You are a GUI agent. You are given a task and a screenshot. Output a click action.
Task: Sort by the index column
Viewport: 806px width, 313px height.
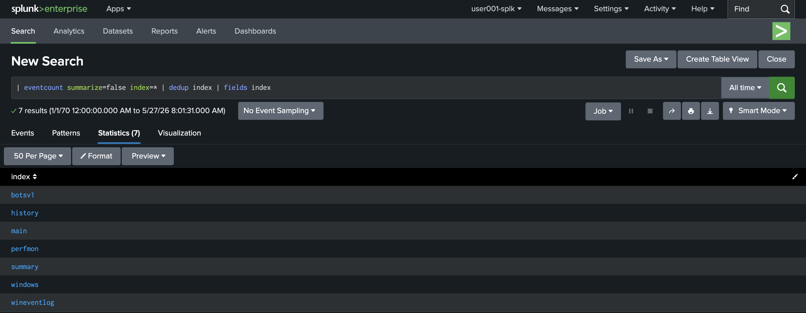coord(24,177)
